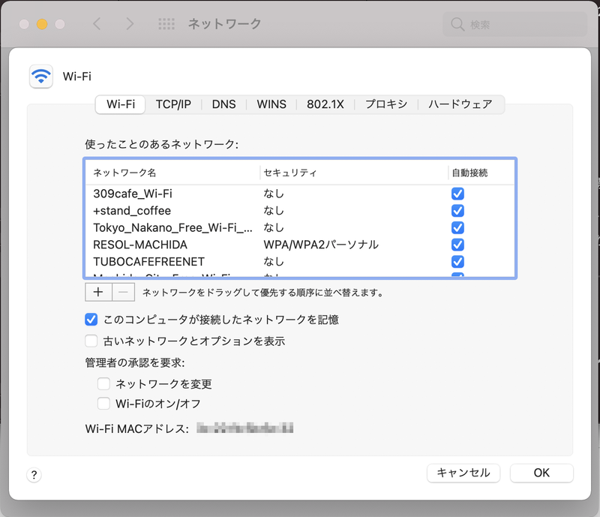Click the back navigation arrow
This screenshot has width=600, height=517.
(97, 23)
